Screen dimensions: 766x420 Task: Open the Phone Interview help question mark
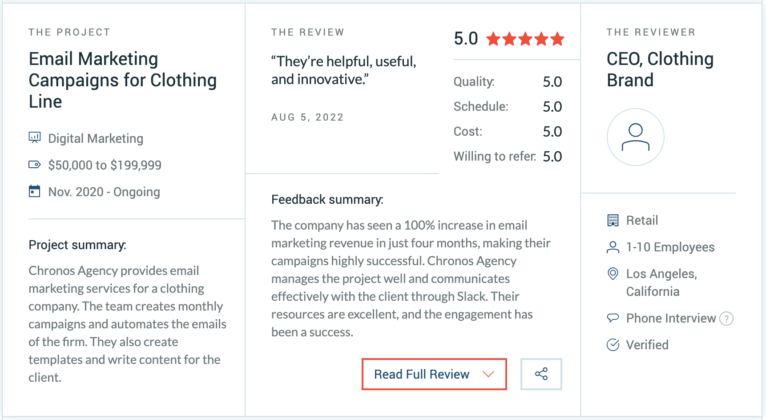coord(726,319)
